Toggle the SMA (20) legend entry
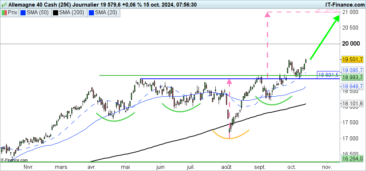 click(104, 12)
